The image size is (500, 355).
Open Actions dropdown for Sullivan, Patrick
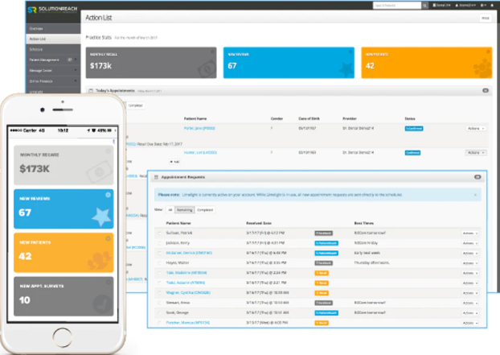click(469, 233)
